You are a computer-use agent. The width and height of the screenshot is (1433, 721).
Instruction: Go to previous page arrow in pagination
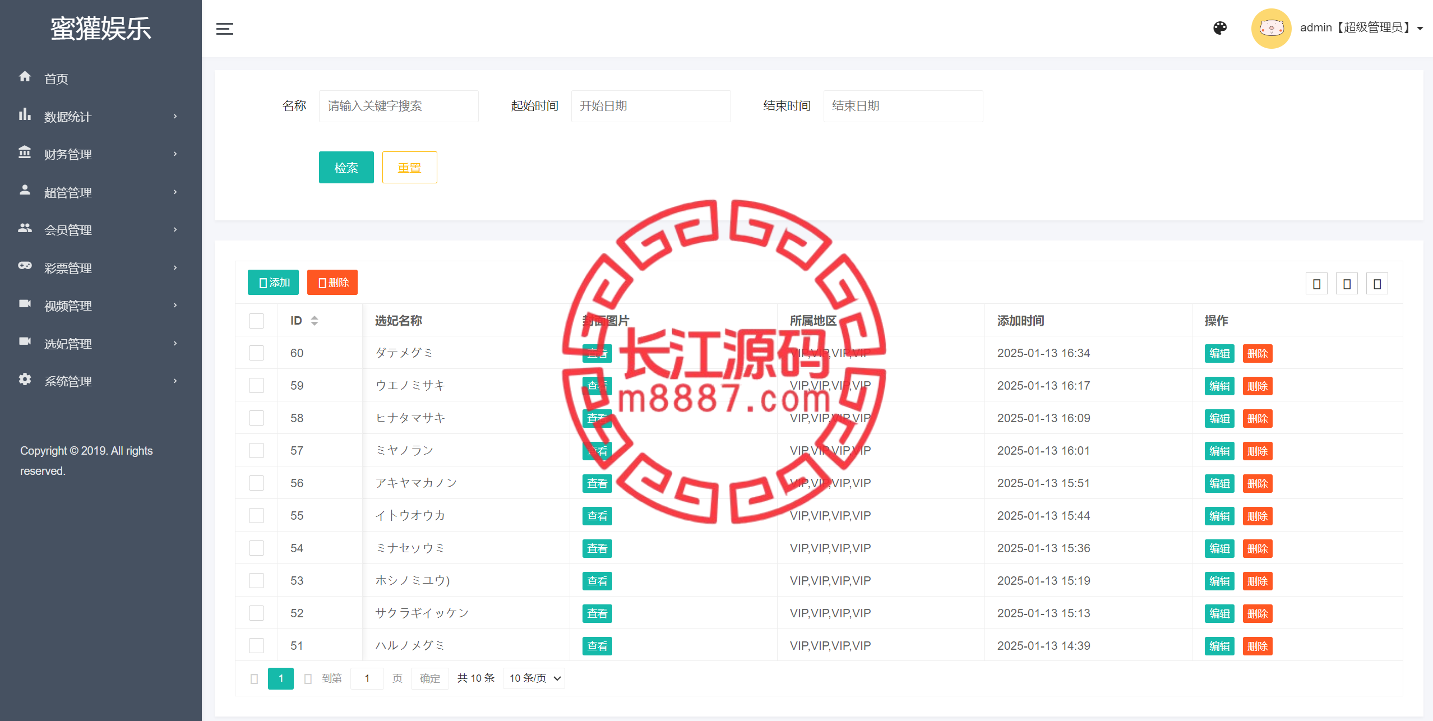[x=254, y=678]
